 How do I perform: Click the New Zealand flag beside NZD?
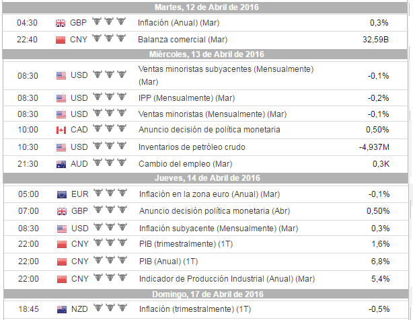pos(62,309)
